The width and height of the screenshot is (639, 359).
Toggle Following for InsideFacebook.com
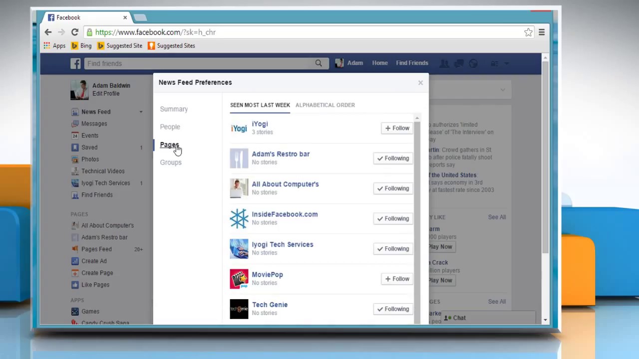click(393, 218)
